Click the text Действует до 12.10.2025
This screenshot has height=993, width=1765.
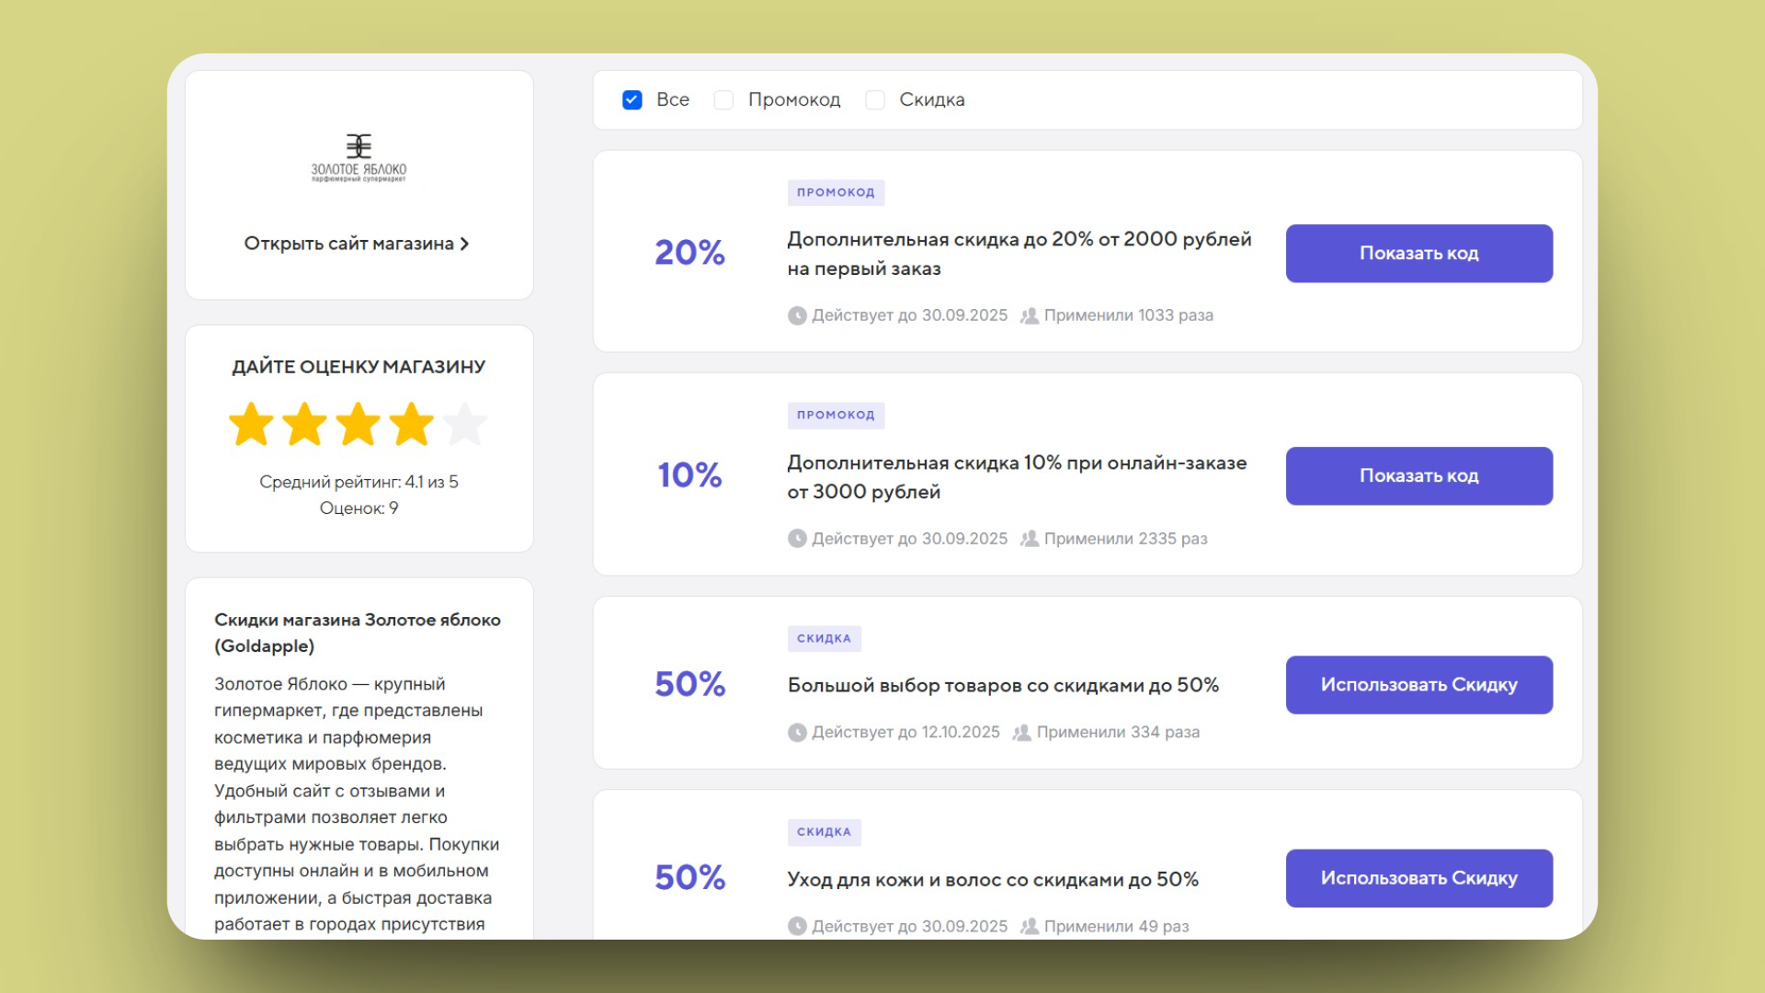tap(905, 733)
